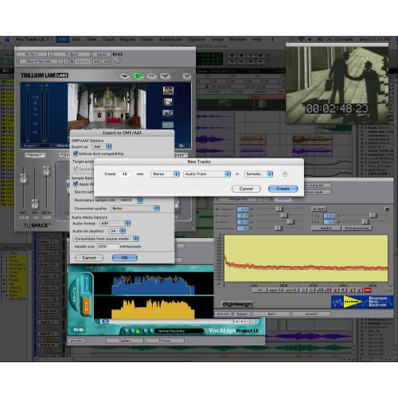Click the red icon at the end of the BNR graph toolbar

[x=368, y=291]
